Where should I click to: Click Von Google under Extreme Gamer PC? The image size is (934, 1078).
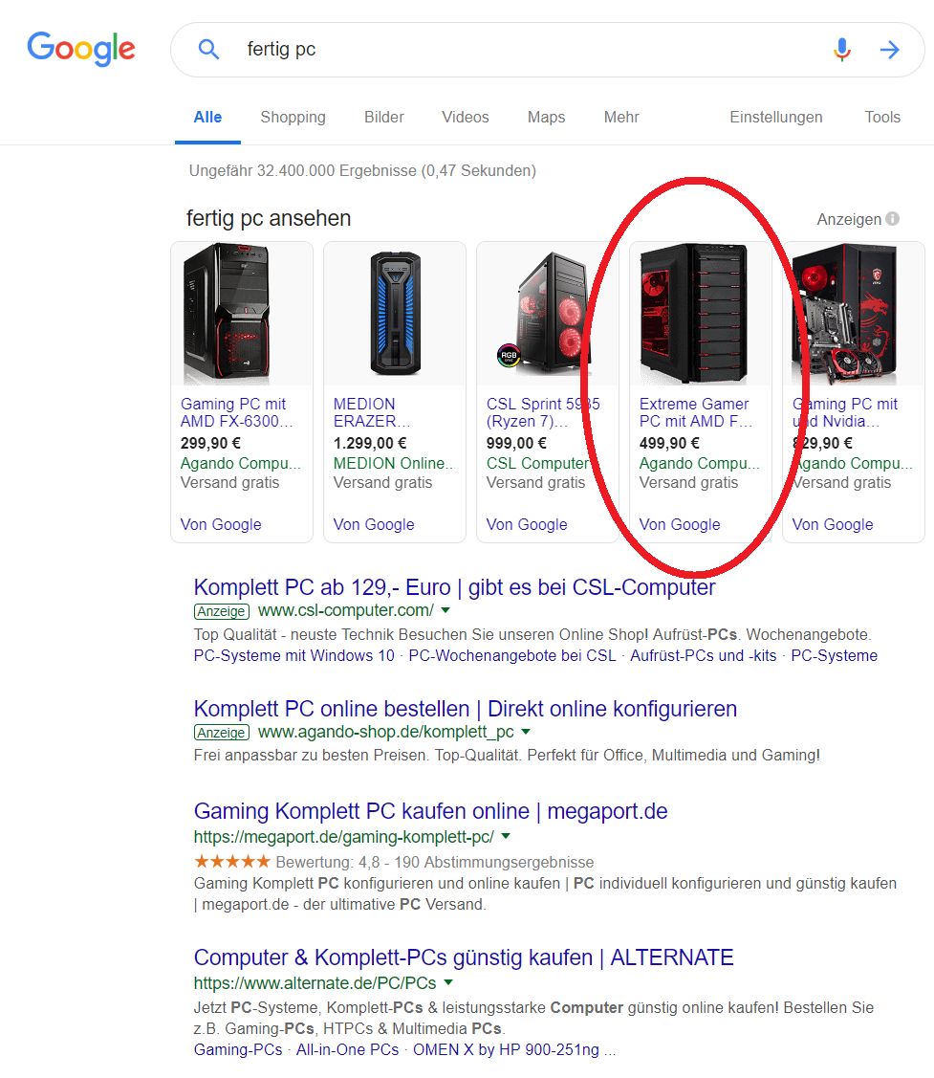pos(680,524)
